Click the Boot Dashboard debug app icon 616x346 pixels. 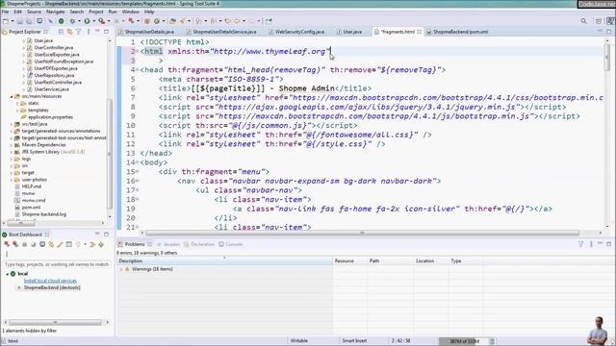pyautogui.click(x=15, y=244)
